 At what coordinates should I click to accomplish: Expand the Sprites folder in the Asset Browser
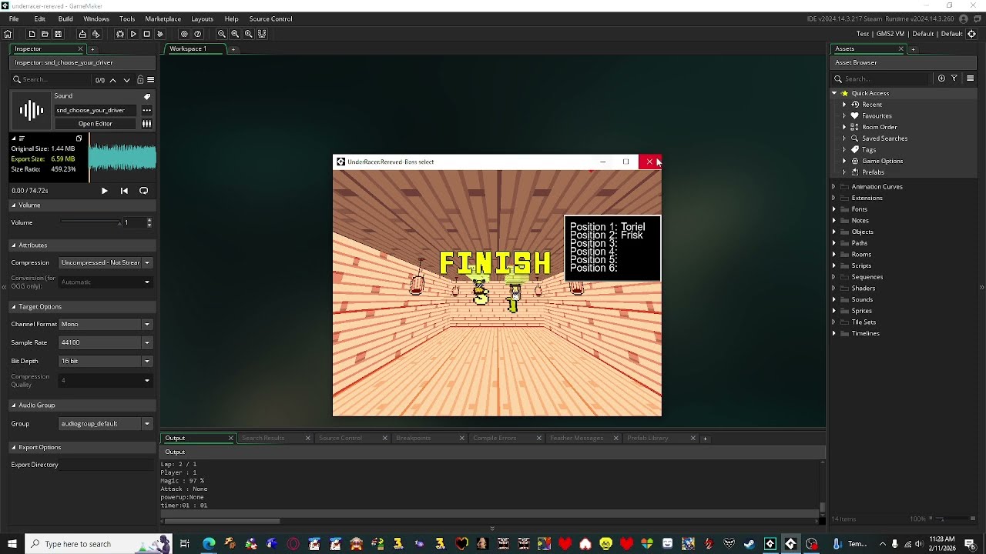(x=833, y=311)
